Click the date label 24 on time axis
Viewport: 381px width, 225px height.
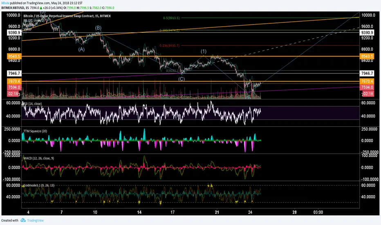250,212
